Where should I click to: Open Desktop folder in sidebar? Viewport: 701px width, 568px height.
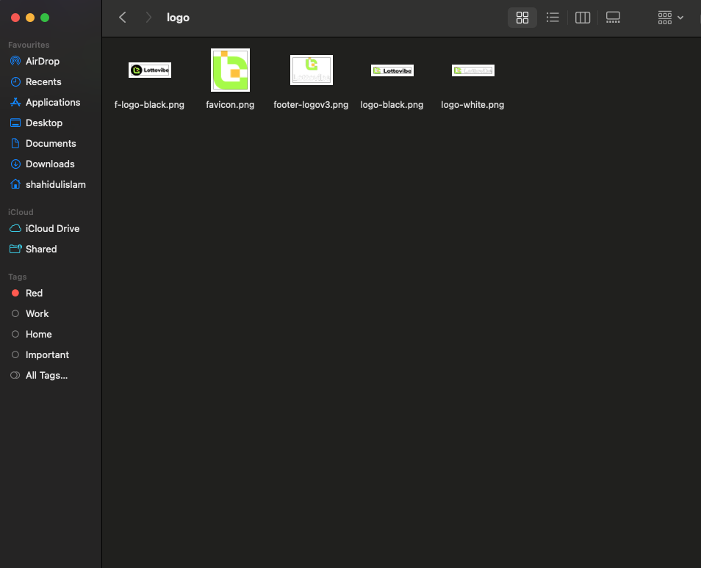44,123
